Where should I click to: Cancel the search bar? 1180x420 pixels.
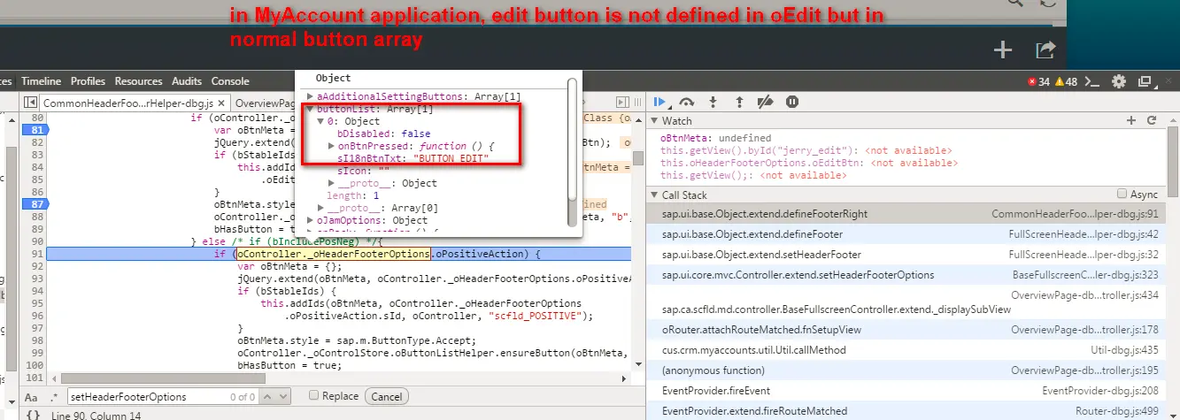pyautogui.click(x=386, y=397)
